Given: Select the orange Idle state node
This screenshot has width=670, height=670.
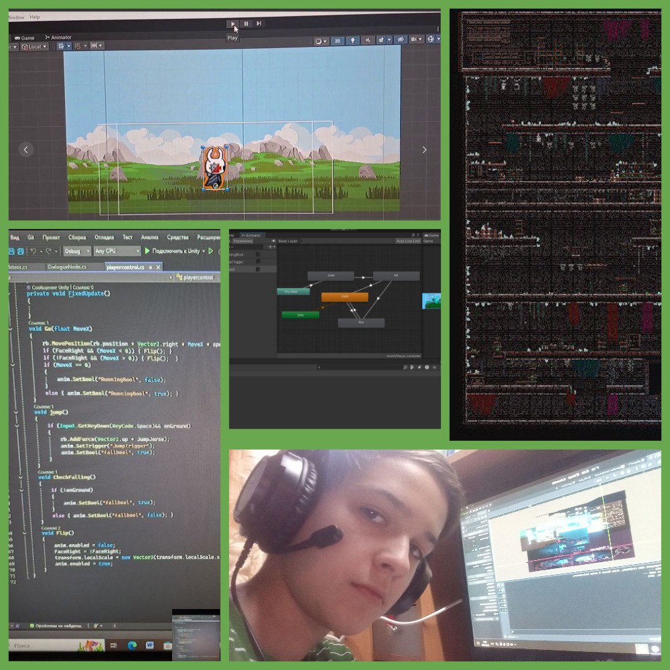Looking at the screenshot, I should tap(344, 297).
